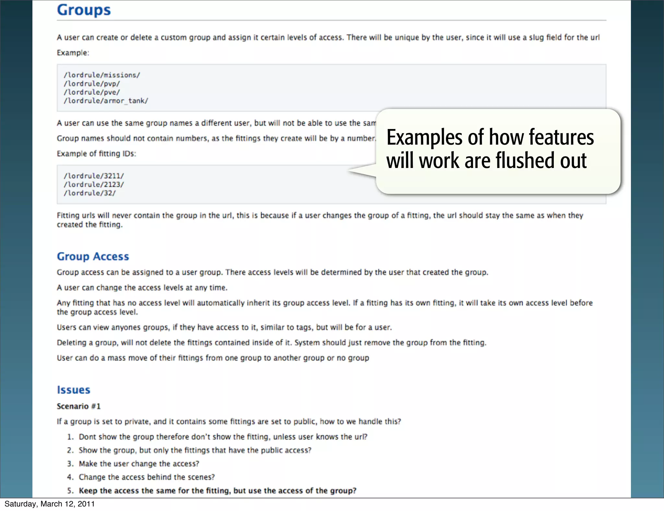Click the Group Access section heading
The image size is (664, 511).
click(x=93, y=256)
